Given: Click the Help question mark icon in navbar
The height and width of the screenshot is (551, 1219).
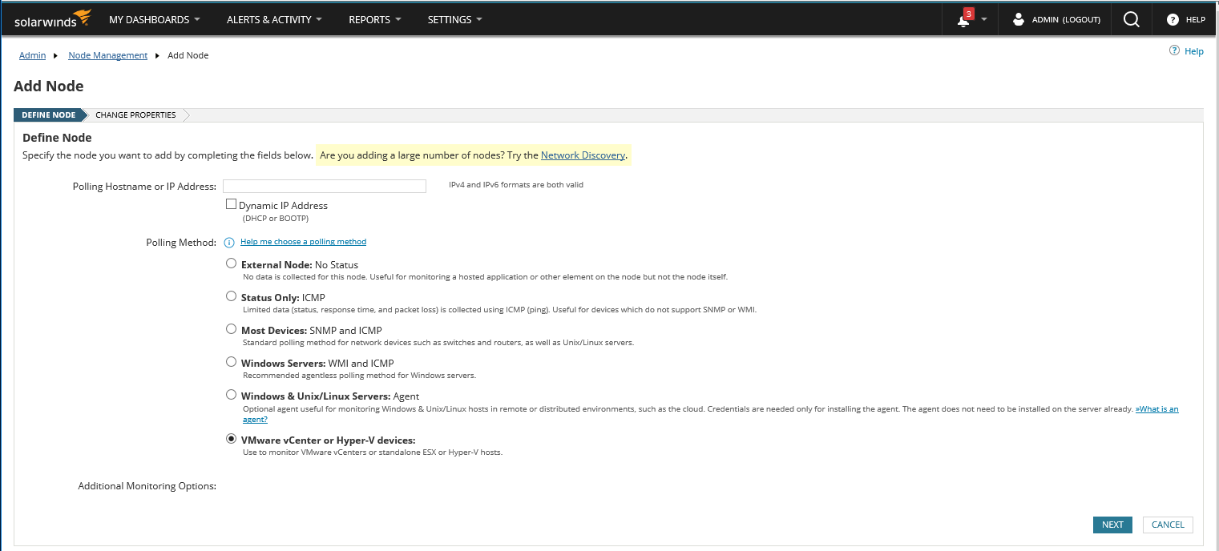Looking at the screenshot, I should click(x=1173, y=19).
